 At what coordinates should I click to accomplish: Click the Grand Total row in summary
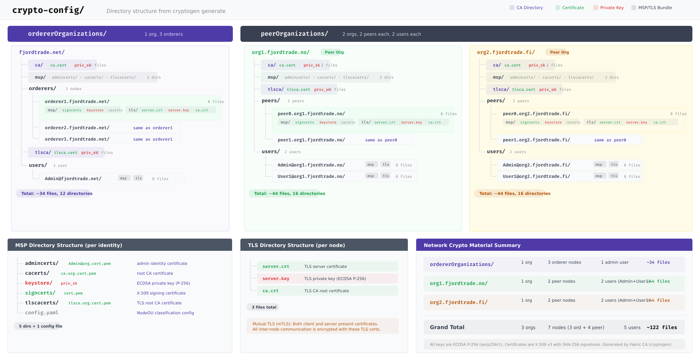click(447, 327)
